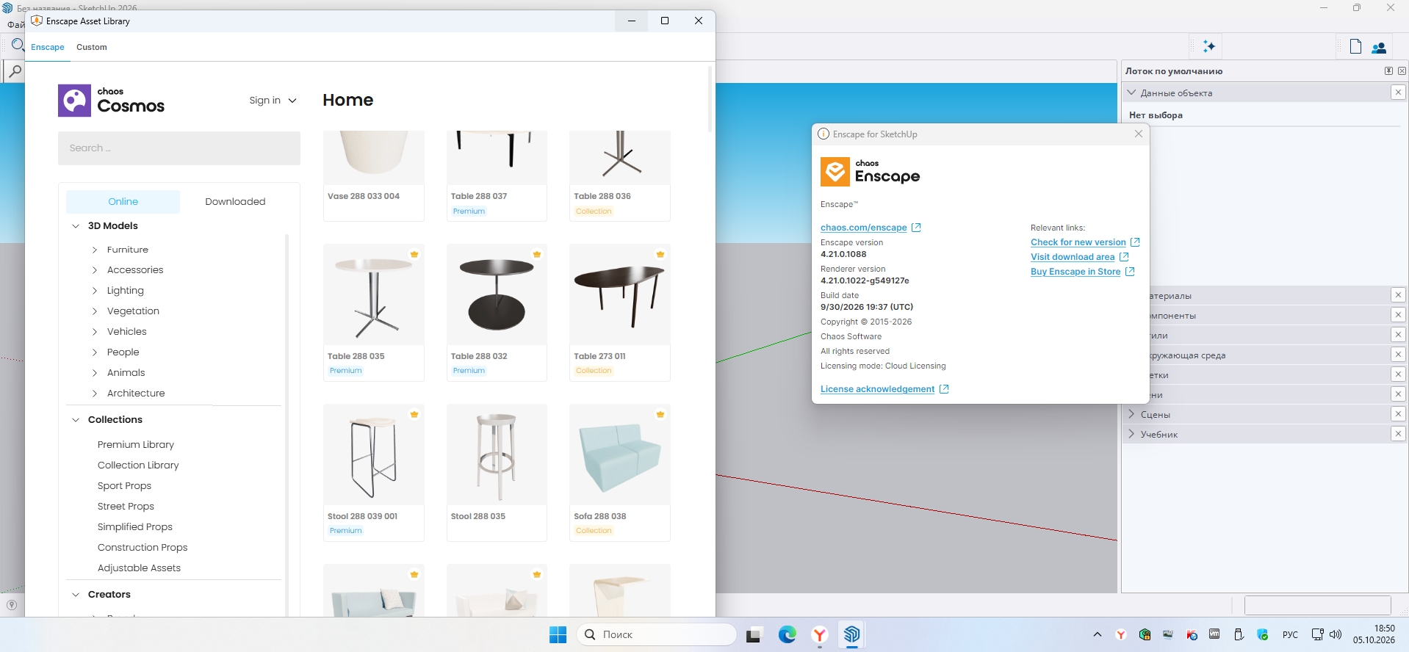
Task: Click Check for new version link
Action: point(1078,242)
